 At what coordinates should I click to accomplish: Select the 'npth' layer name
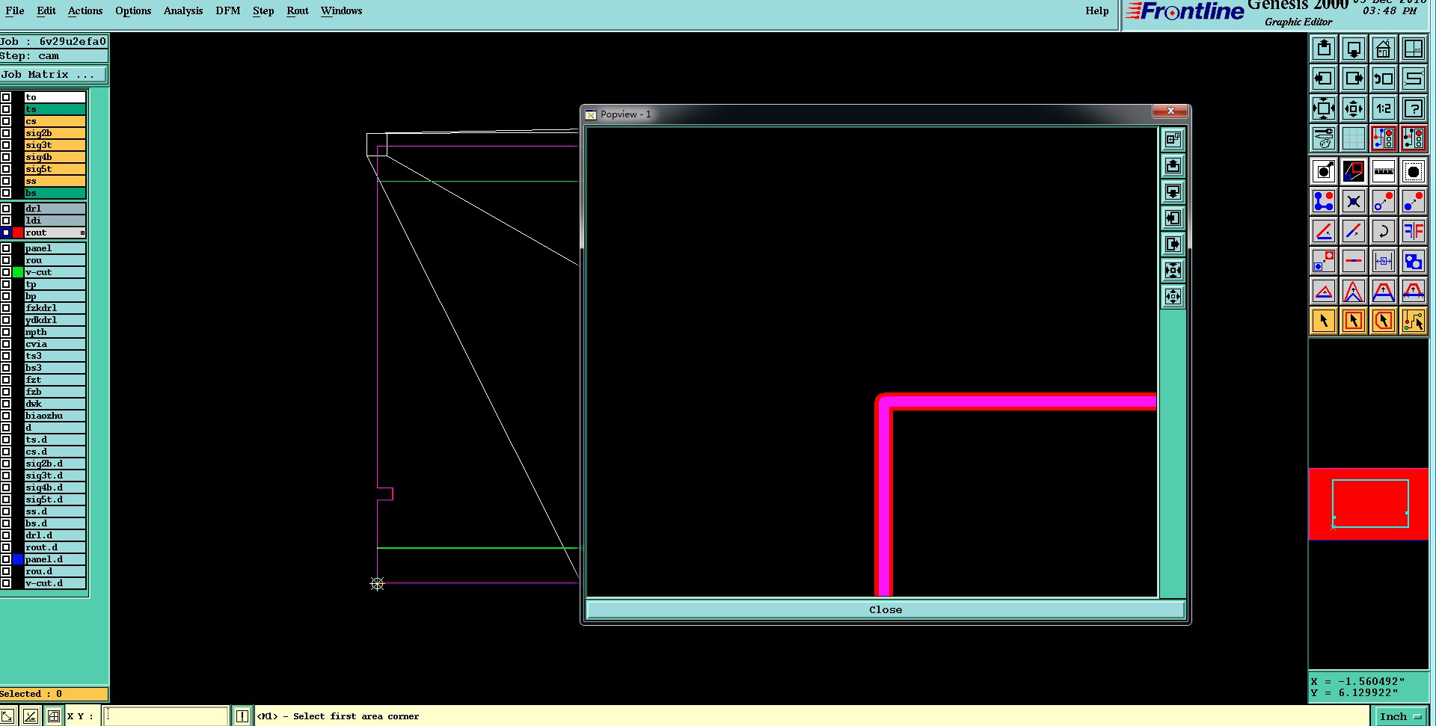(55, 332)
